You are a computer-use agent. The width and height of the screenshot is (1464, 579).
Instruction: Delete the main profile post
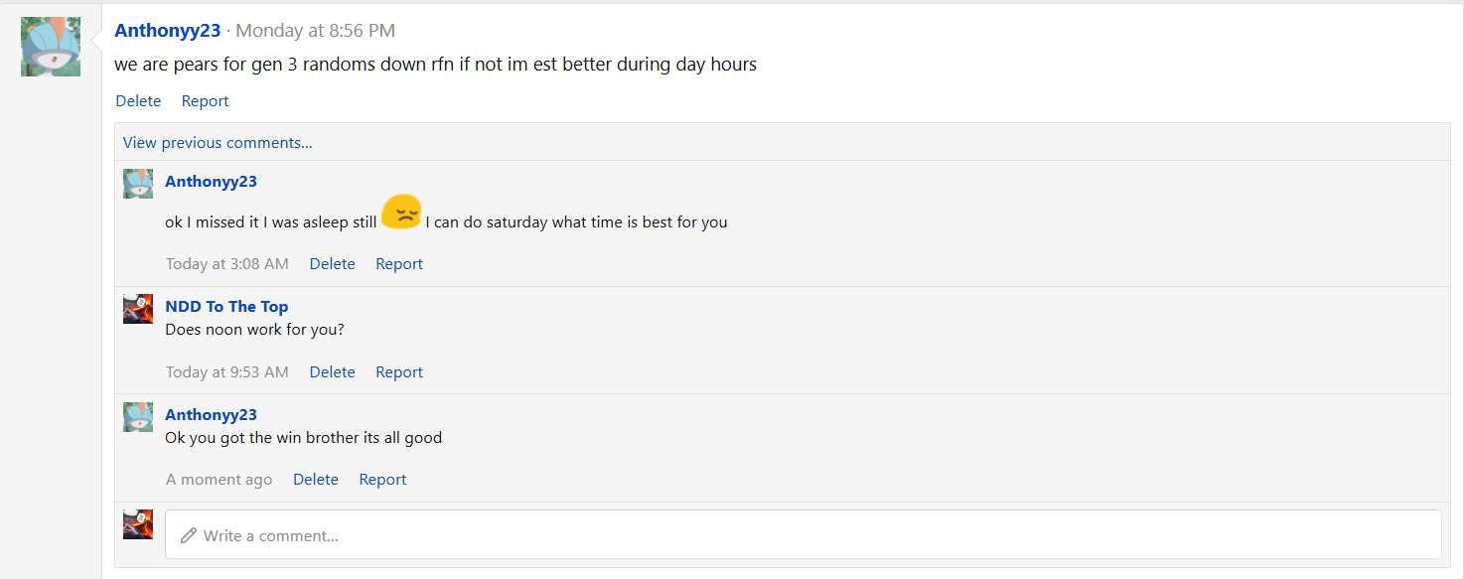pyautogui.click(x=138, y=100)
